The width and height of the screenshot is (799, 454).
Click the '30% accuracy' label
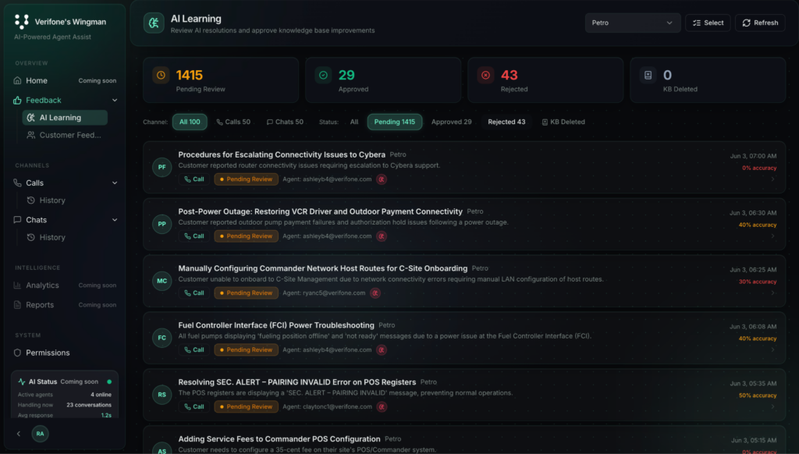757,282
